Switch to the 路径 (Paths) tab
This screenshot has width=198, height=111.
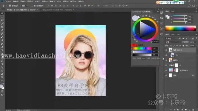tap(179, 34)
